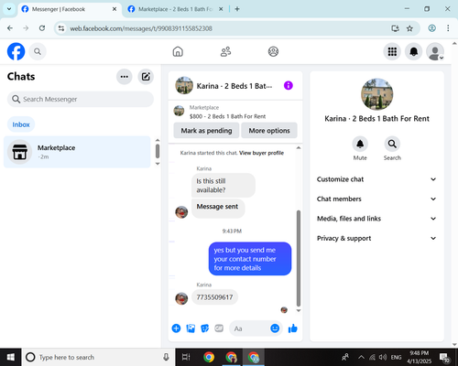Click the 'Message sent' bubble
The image size is (458, 366).
click(x=218, y=208)
